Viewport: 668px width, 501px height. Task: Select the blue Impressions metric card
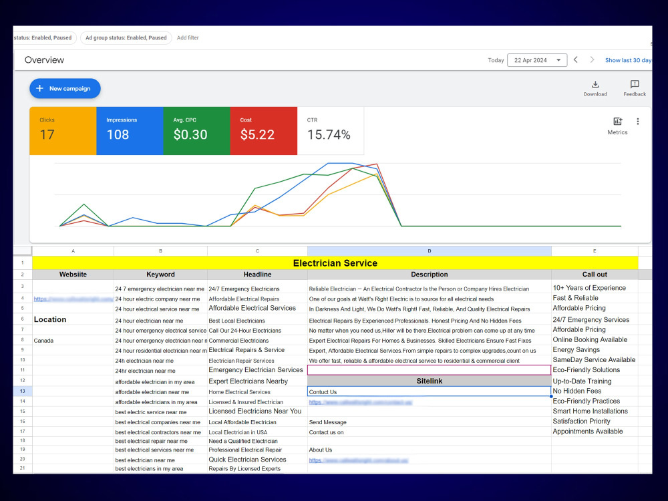pyautogui.click(x=130, y=131)
